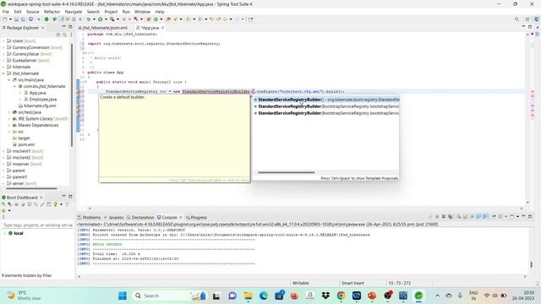Select hibernate.cfg.xml in Package Explorer
This screenshot has height=304, width=541.
[40, 106]
